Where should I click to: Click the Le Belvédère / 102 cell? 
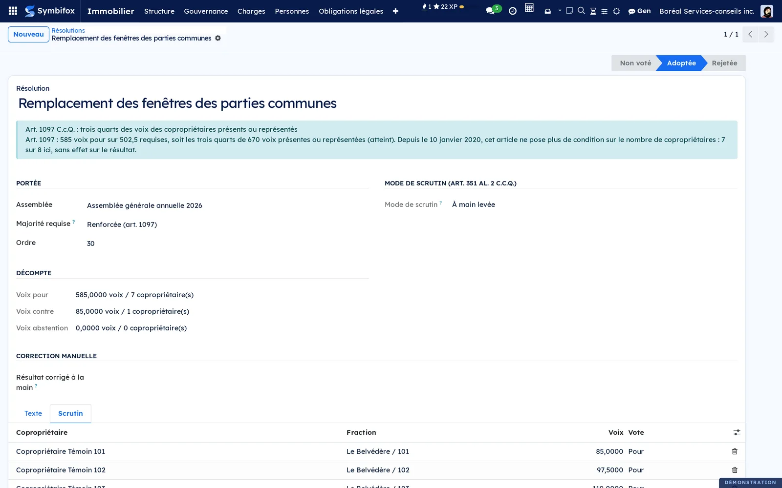pos(378,470)
